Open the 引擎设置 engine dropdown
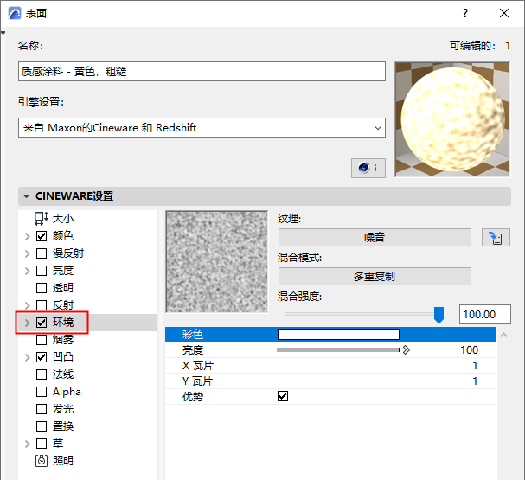This screenshot has width=525, height=480. pos(202,127)
